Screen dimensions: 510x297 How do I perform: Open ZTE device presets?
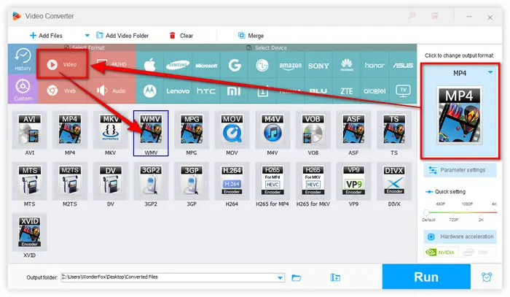click(x=347, y=91)
